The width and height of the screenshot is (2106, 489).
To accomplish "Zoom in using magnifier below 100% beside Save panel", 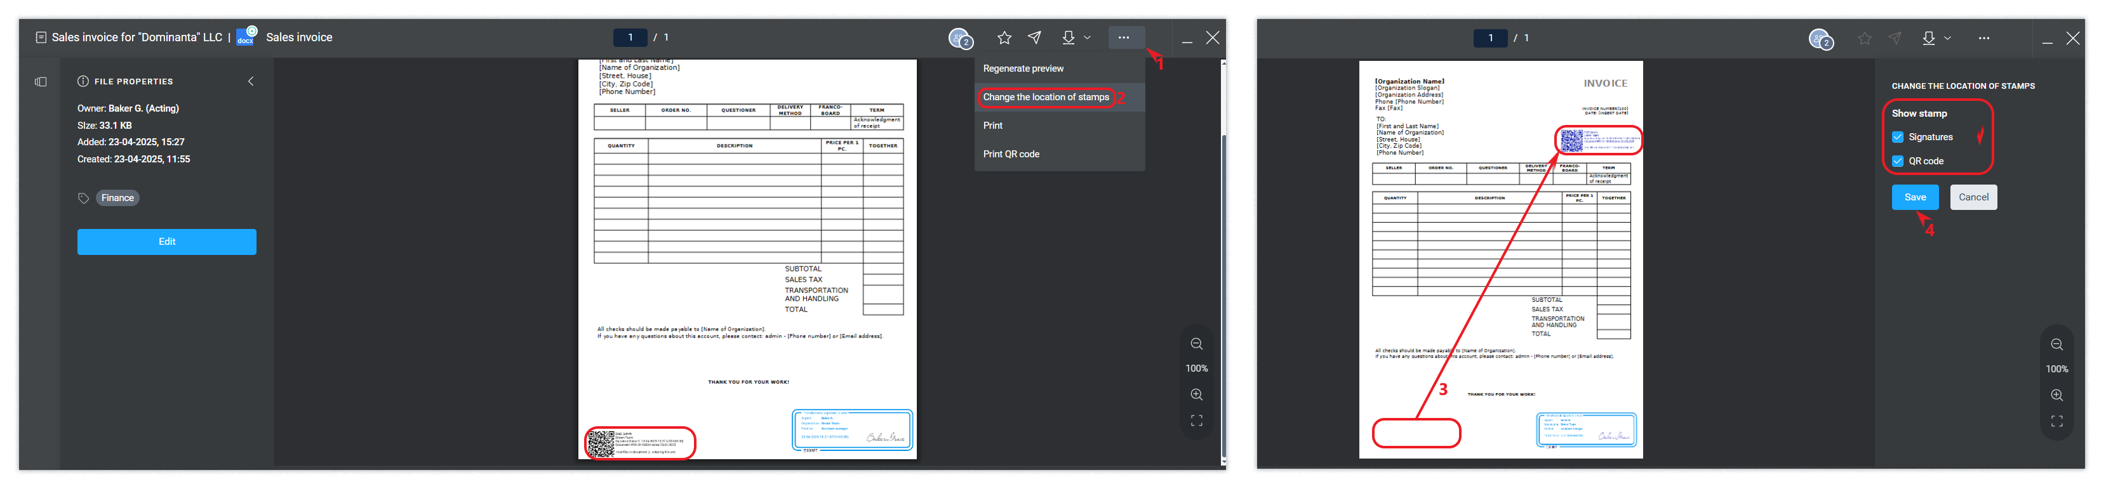I will click(x=2056, y=395).
